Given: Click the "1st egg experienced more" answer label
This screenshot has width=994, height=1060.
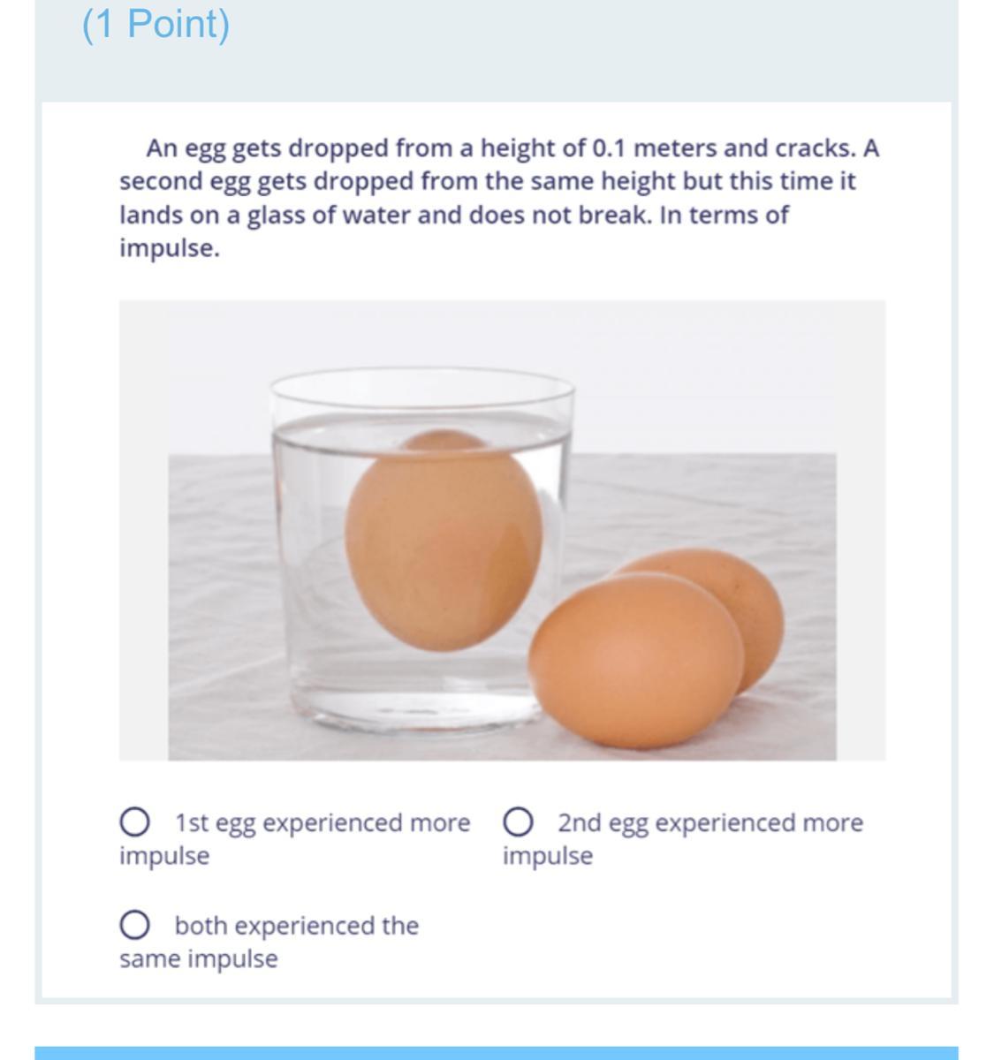Looking at the screenshot, I should [x=322, y=823].
